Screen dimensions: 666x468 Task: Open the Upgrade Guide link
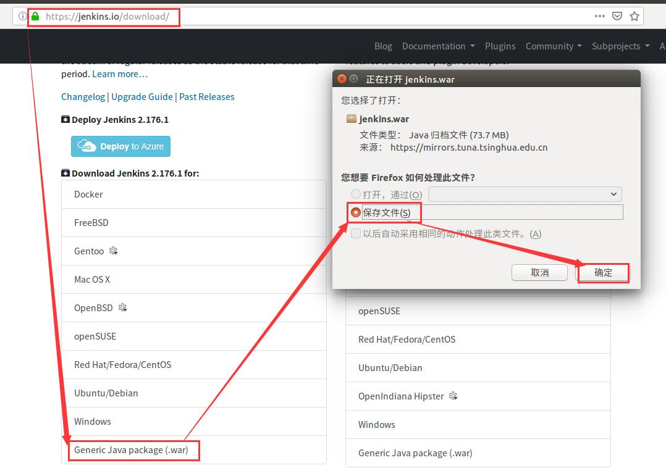click(142, 97)
